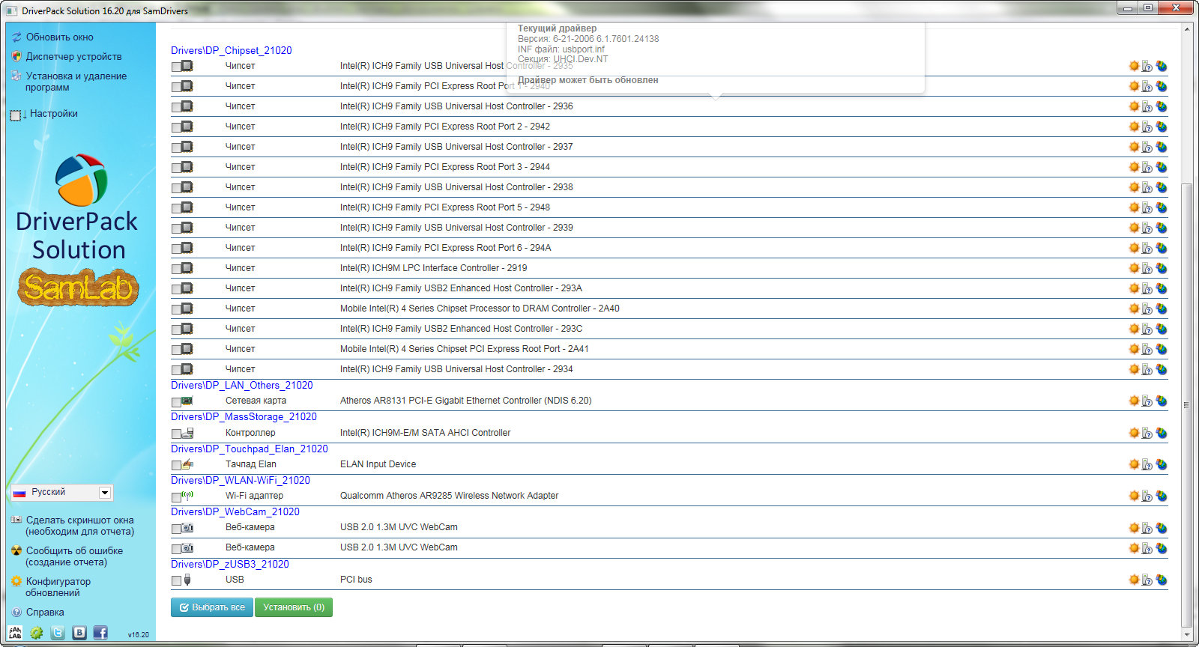Viewport: 1199px width, 647px height.
Task: Click the VK social network icon
Action: 79,633
